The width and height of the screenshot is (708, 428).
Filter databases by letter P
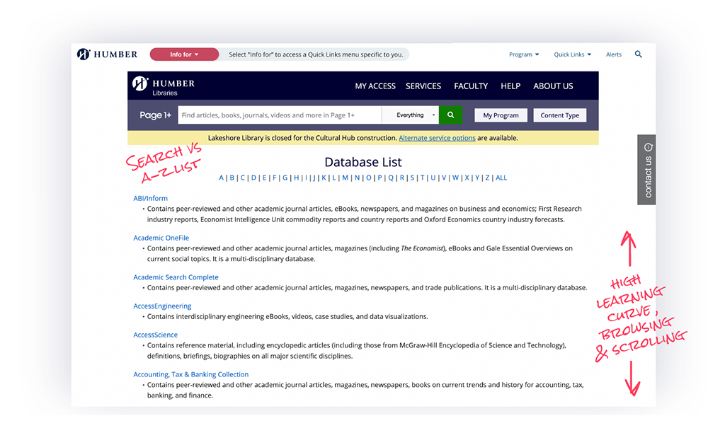pyautogui.click(x=379, y=178)
